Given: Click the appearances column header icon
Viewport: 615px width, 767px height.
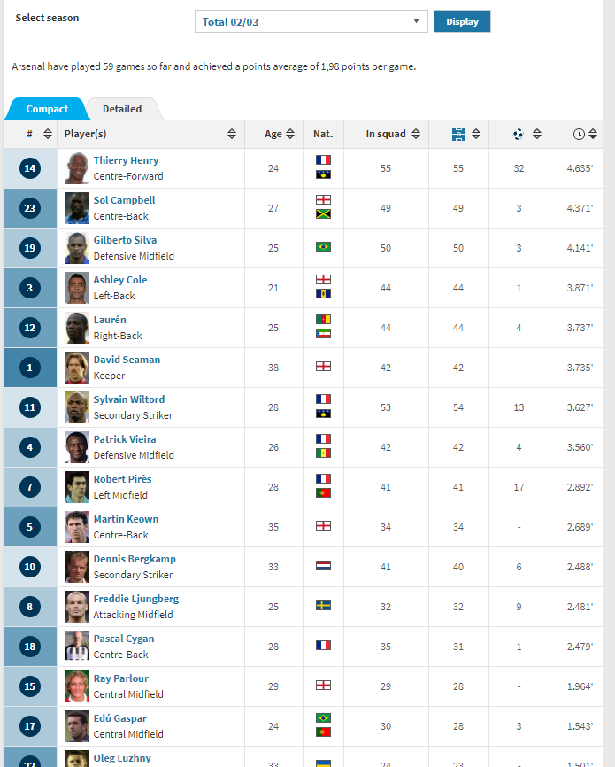Looking at the screenshot, I should [x=458, y=134].
